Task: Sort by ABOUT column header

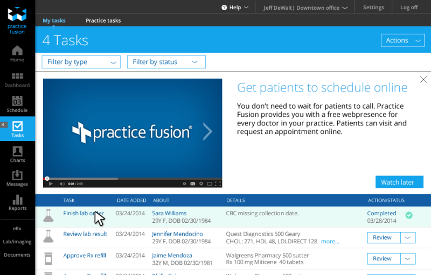Action: (161, 200)
